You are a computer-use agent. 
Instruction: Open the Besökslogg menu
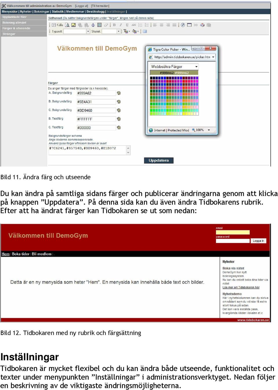tap(96, 12)
